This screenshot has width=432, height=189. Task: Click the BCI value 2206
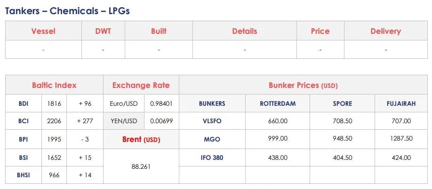[54, 121]
